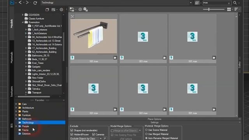Image resolution: width=249 pixels, height=140 pixels.
Task: Click the Photoshop icon in the top toolbar
Action: coord(12,3)
